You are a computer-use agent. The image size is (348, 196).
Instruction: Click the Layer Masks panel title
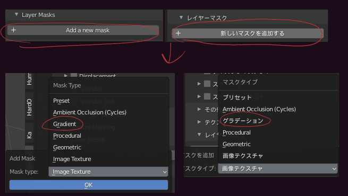(38, 15)
